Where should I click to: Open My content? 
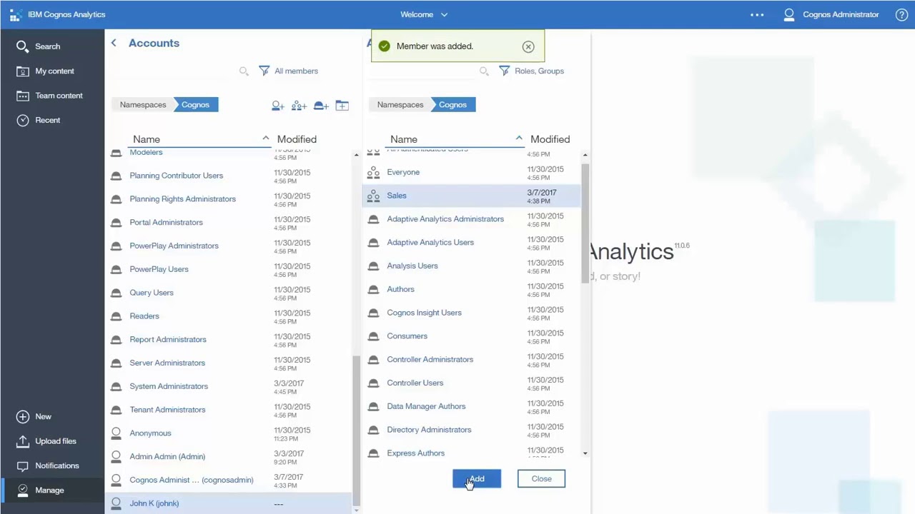46,71
